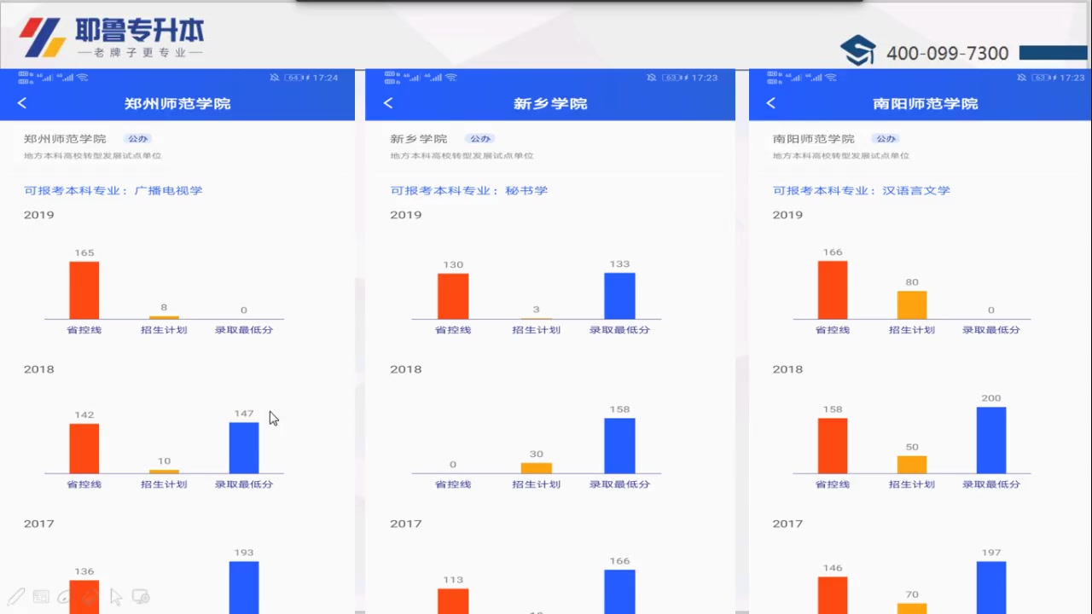Image resolution: width=1092 pixels, height=614 pixels.
Task: Click the graduation cap icon beside phone number
Action: 858,50
